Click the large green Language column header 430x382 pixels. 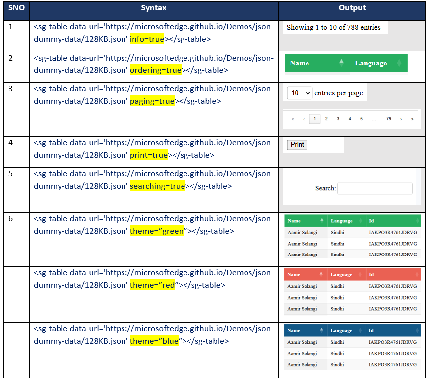(x=379, y=63)
